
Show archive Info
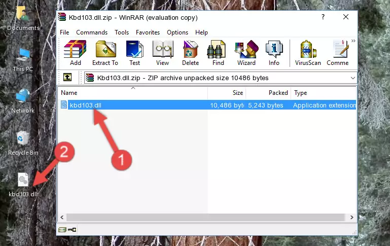[274, 53]
